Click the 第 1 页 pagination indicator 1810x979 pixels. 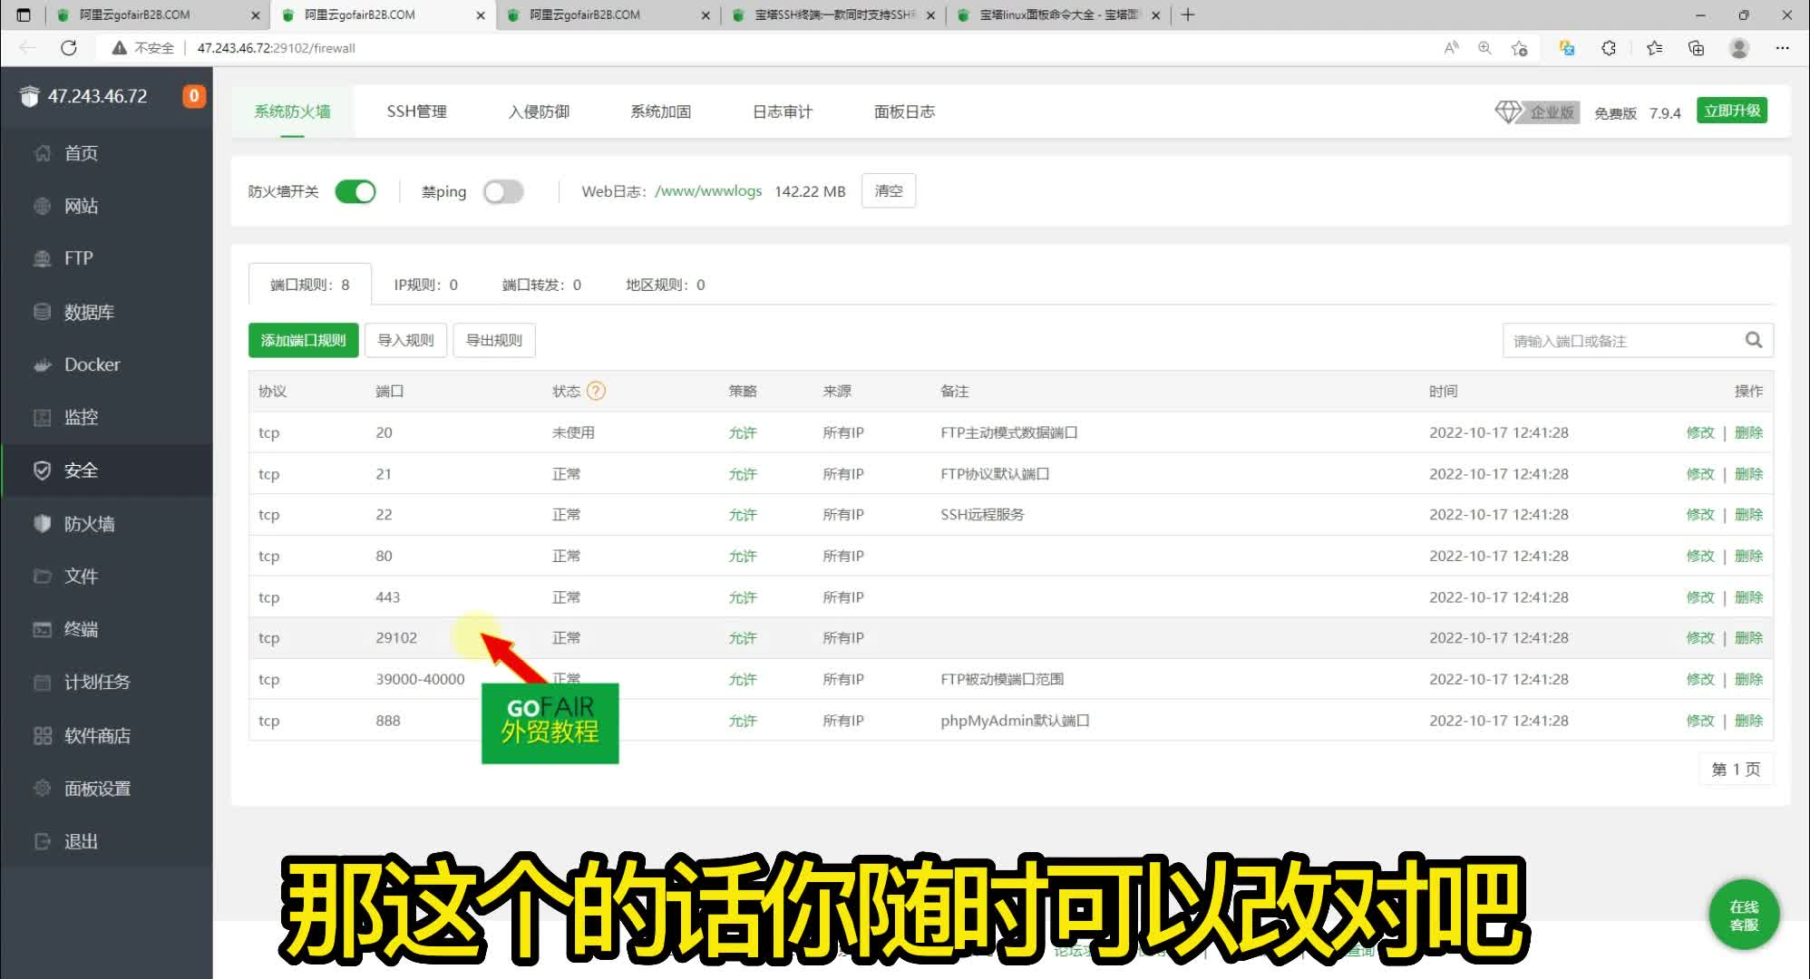click(1736, 770)
